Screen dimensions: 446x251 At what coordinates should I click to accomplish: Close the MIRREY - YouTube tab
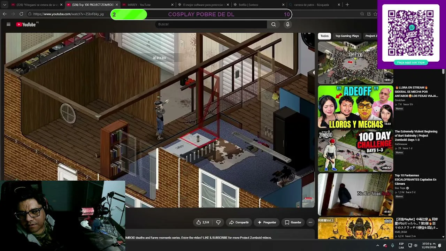(x=172, y=5)
